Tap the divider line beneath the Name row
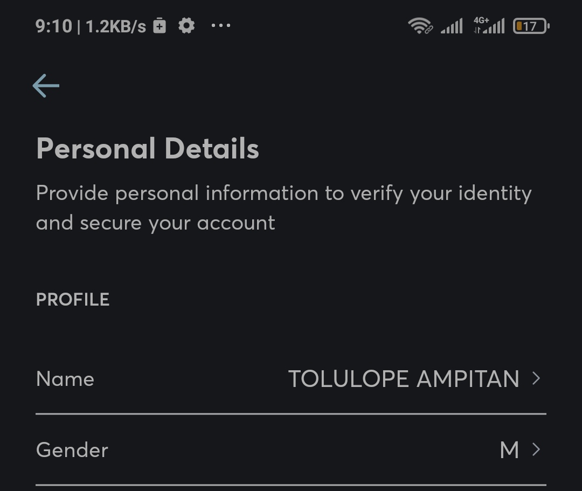Image resolution: width=582 pixels, height=491 pixels. (x=291, y=414)
